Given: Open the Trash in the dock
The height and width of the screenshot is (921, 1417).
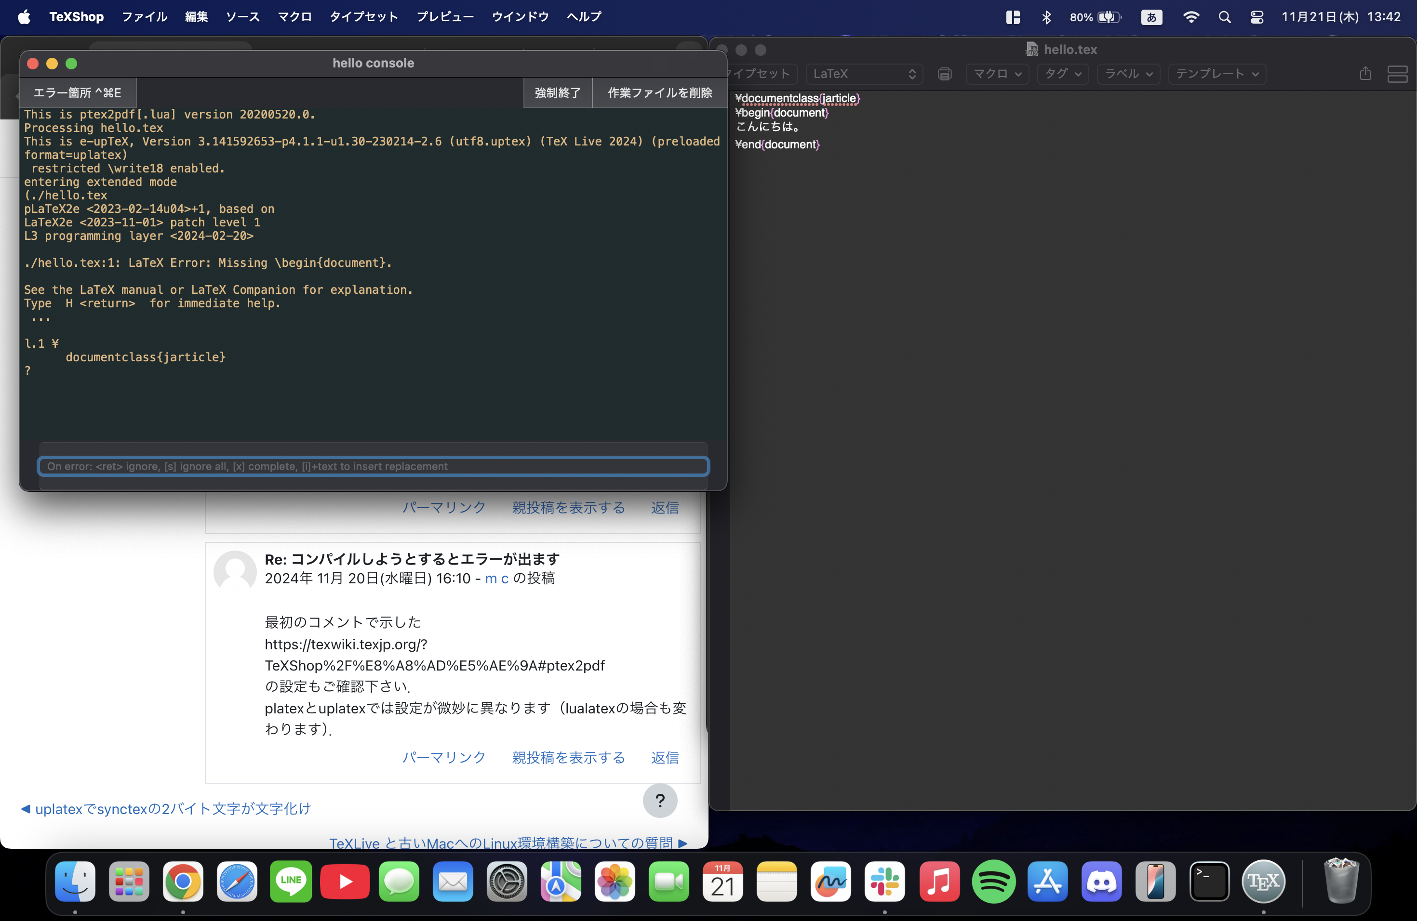Looking at the screenshot, I should [1341, 881].
